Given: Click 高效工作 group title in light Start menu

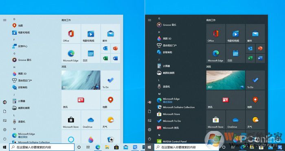Looking at the screenshot, I should (66, 20).
